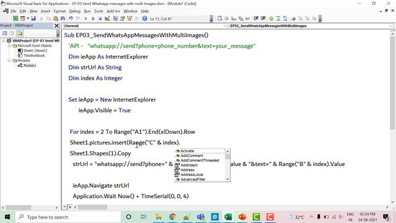
Task: Click the code window vertical scrollbar thumb
Action: click(x=392, y=83)
